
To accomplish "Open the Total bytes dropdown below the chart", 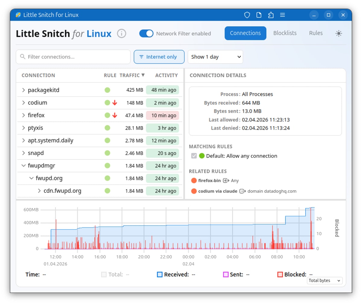I will tap(325, 280).
